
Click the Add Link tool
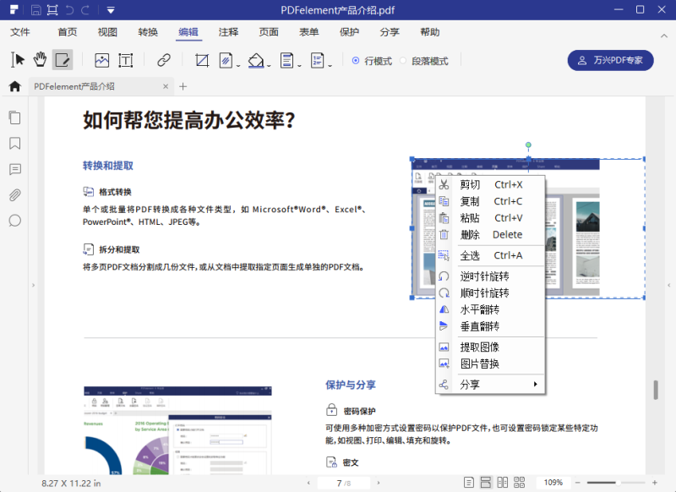[x=163, y=60]
